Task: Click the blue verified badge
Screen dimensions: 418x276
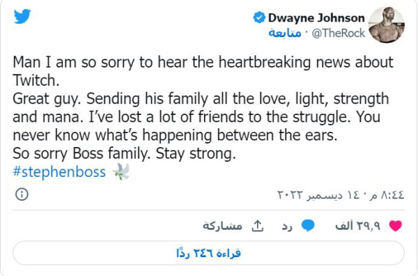Action: click(x=259, y=17)
